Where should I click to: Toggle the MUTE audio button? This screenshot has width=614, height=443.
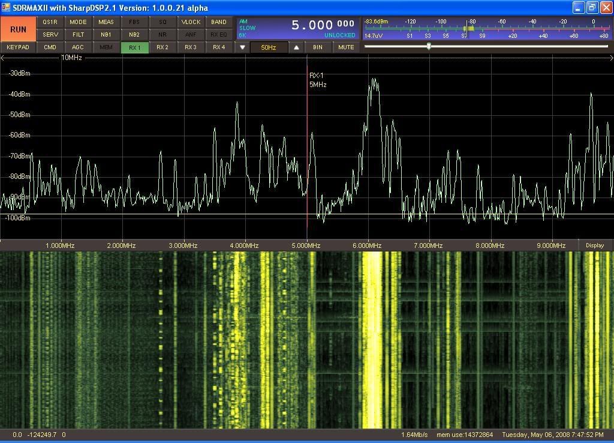coord(346,47)
